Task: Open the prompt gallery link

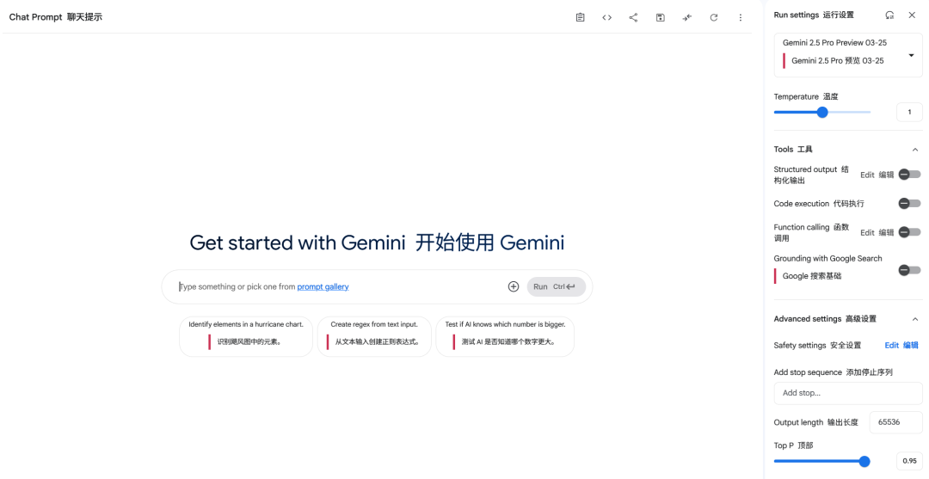Action: (323, 286)
